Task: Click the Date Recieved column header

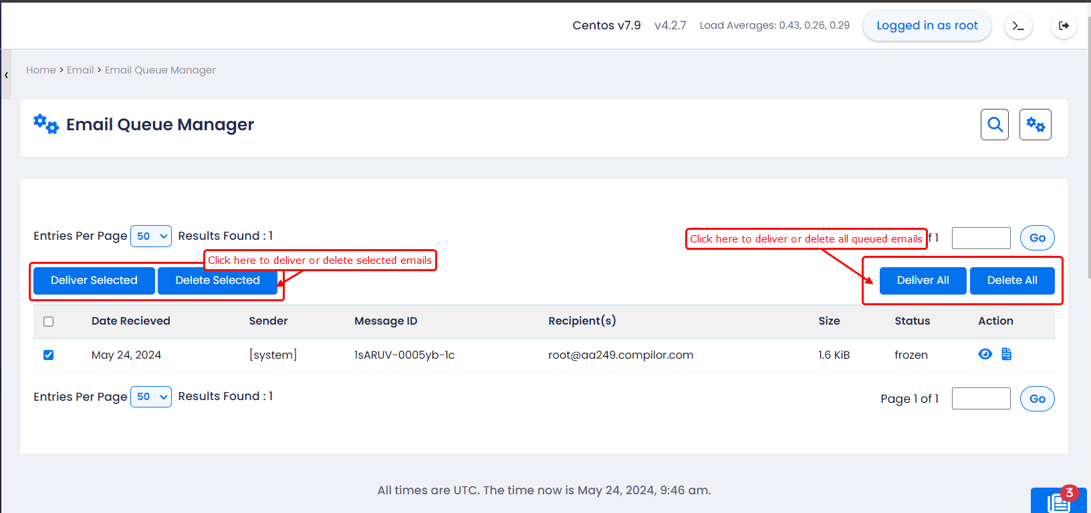Action: 131,321
